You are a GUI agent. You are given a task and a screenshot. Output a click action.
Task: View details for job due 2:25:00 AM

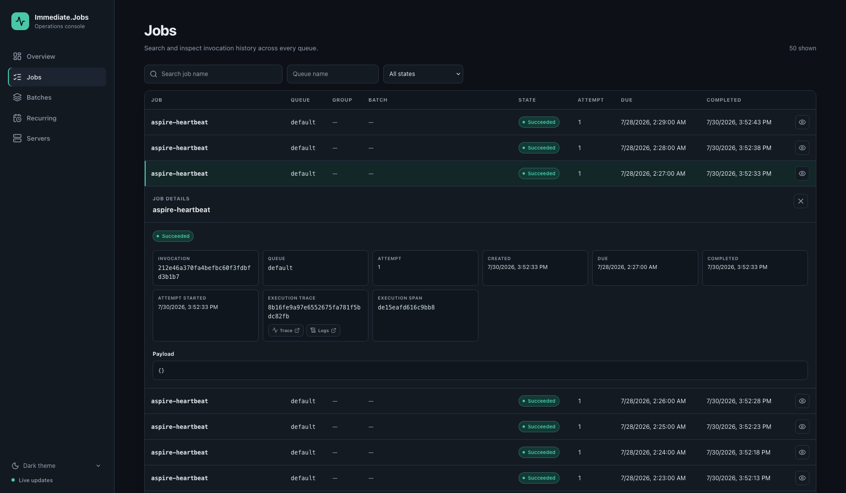pos(802,427)
